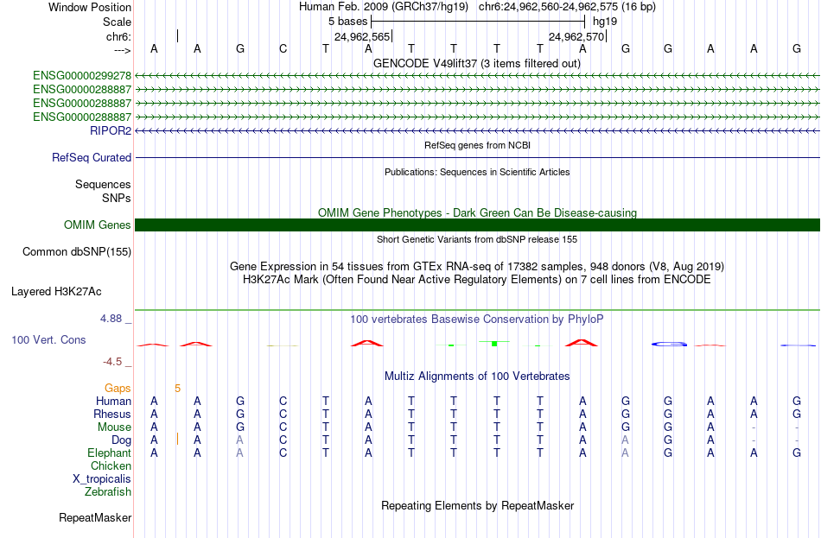
Task: Select the Chicken species label
Action: point(111,465)
